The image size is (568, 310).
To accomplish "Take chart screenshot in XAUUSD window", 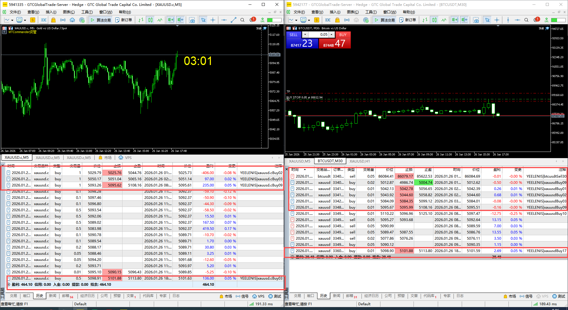I will tap(192, 20).
